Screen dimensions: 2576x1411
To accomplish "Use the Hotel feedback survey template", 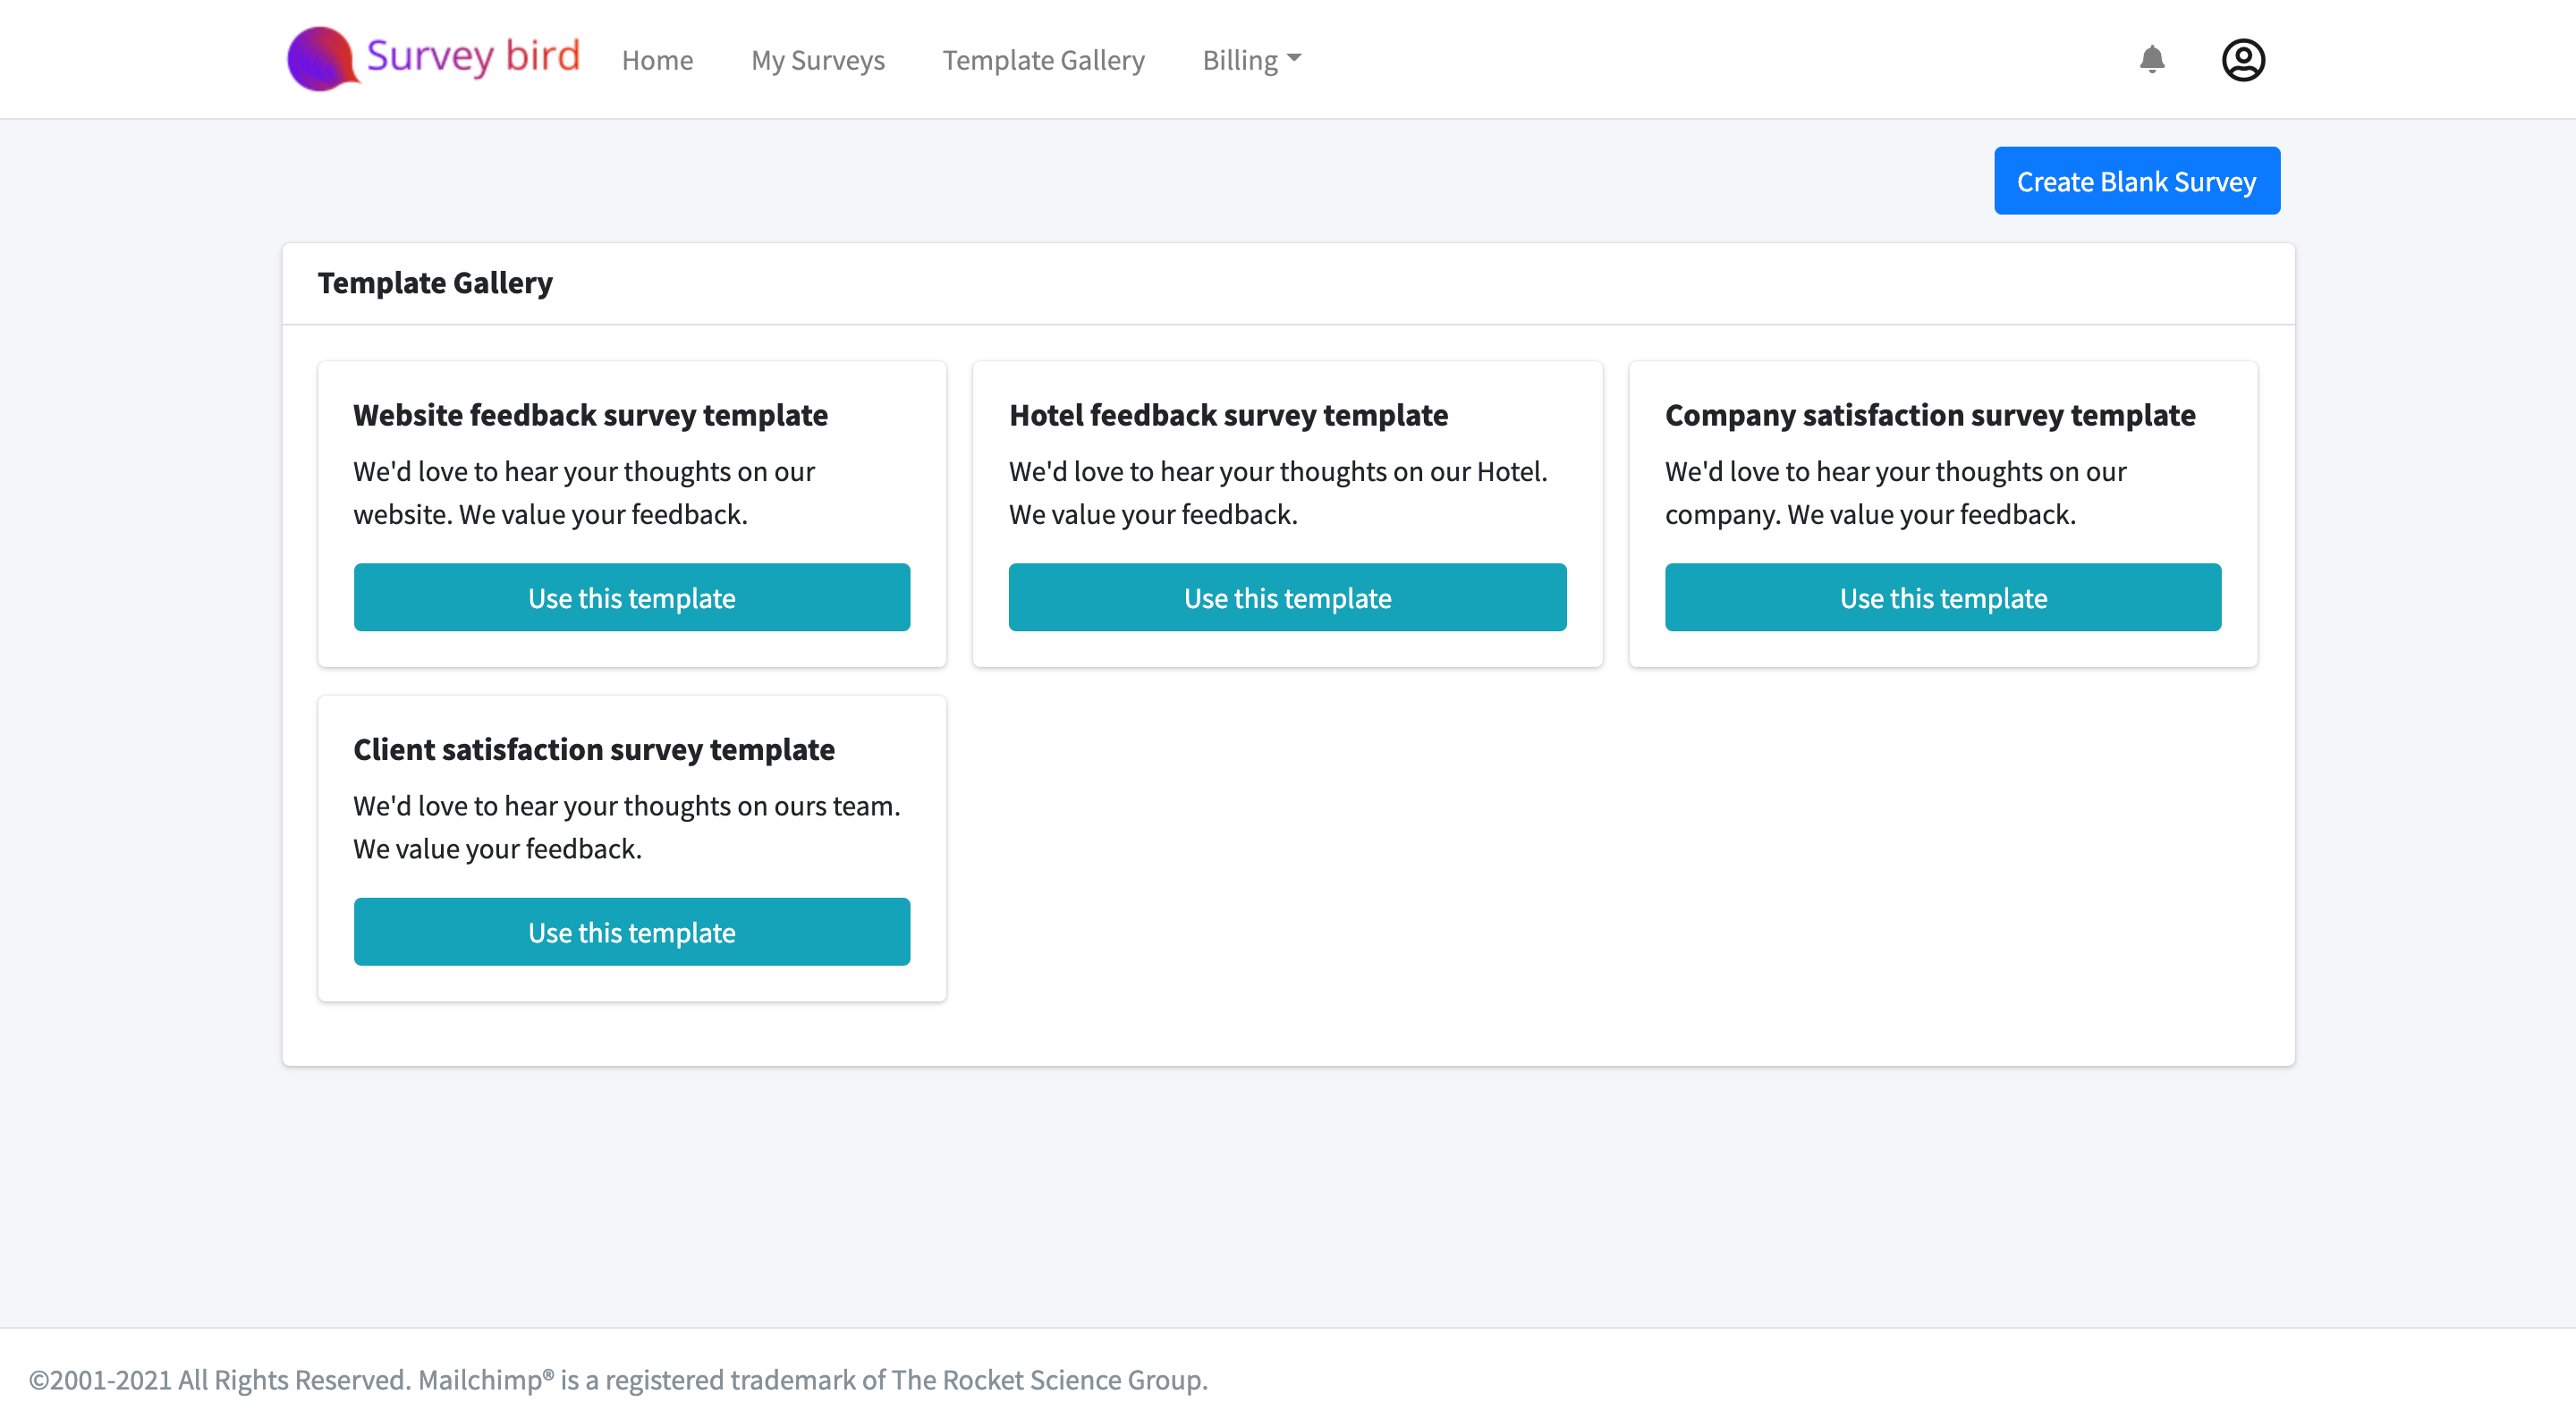I will pos(1287,597).
